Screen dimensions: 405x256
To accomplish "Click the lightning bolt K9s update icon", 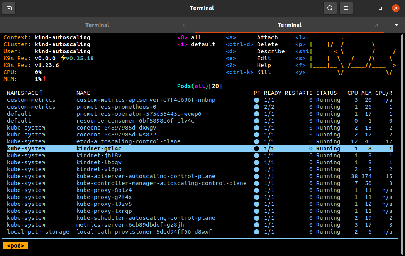I will 63,58.
